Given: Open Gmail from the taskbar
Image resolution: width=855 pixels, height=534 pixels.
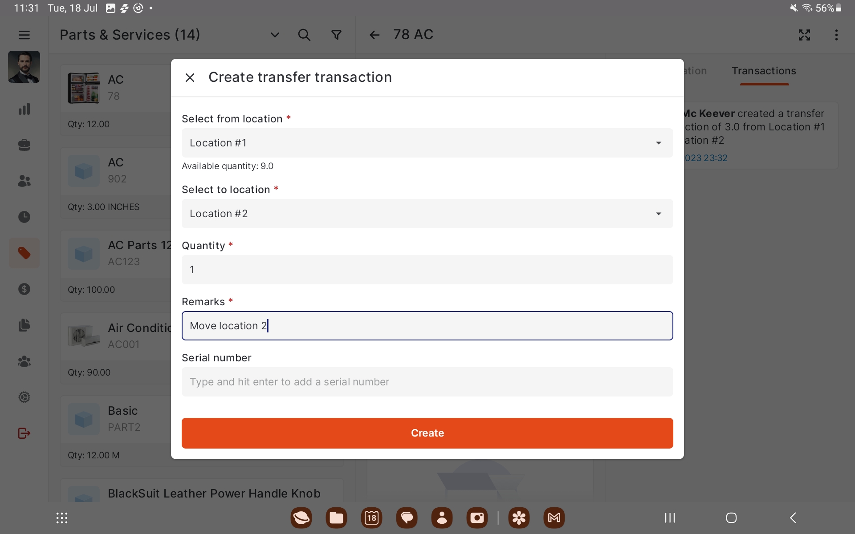Looking at the screenshot, I should (554, 518).
